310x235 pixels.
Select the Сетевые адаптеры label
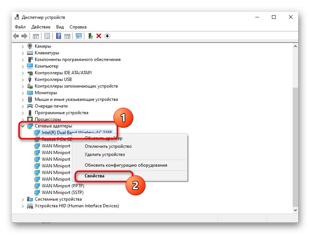pos(53,126)
